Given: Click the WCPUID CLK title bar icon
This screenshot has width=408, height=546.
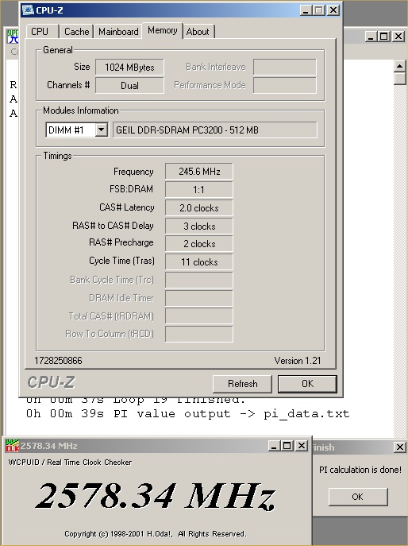Looking at the screenshot, I should (12, 446).
